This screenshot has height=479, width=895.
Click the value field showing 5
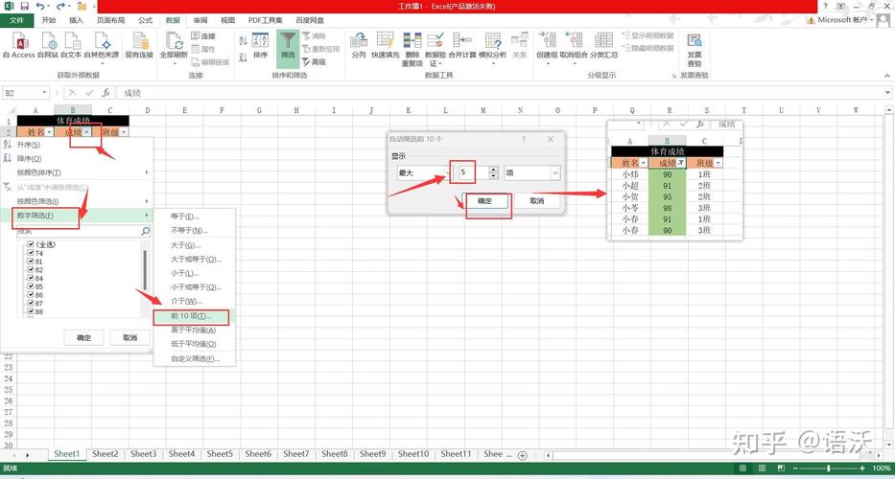[474, 172]
